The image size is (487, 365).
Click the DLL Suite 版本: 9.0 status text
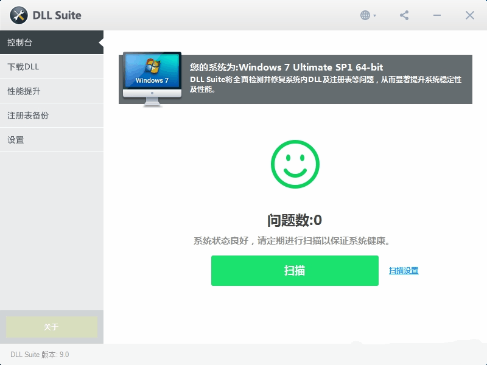40,355
